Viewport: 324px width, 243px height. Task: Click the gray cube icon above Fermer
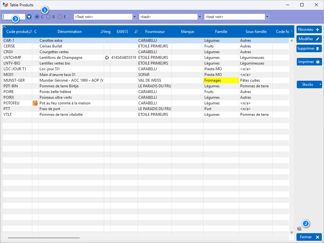[299, 228]
